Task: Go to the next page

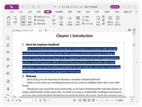Action: [36, 100]
